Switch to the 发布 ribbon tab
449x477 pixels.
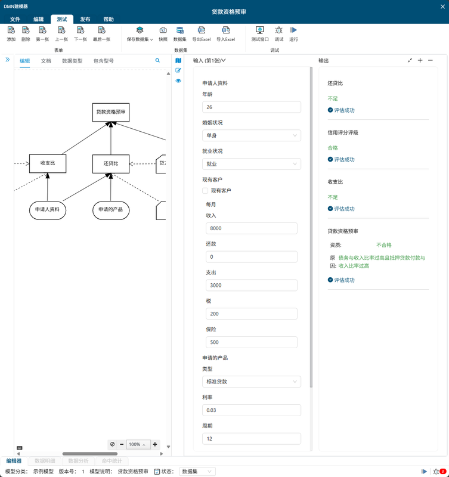pyautogui.click(x=85, y=19)
